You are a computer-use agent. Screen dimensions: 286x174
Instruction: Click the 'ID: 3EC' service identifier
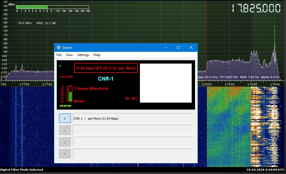[x=131, y=98]
